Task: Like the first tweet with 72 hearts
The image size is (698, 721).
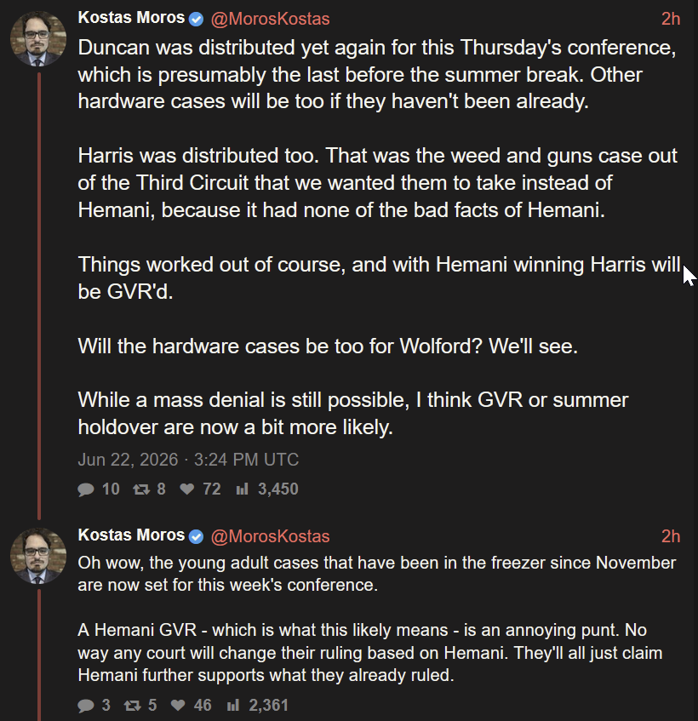Action: click(186, 489)
